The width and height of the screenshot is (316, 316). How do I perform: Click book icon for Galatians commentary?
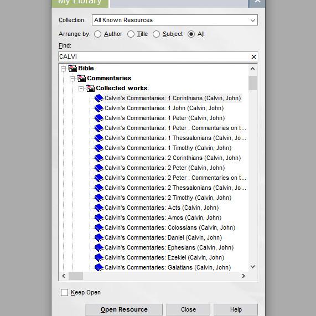coord(99,267)
